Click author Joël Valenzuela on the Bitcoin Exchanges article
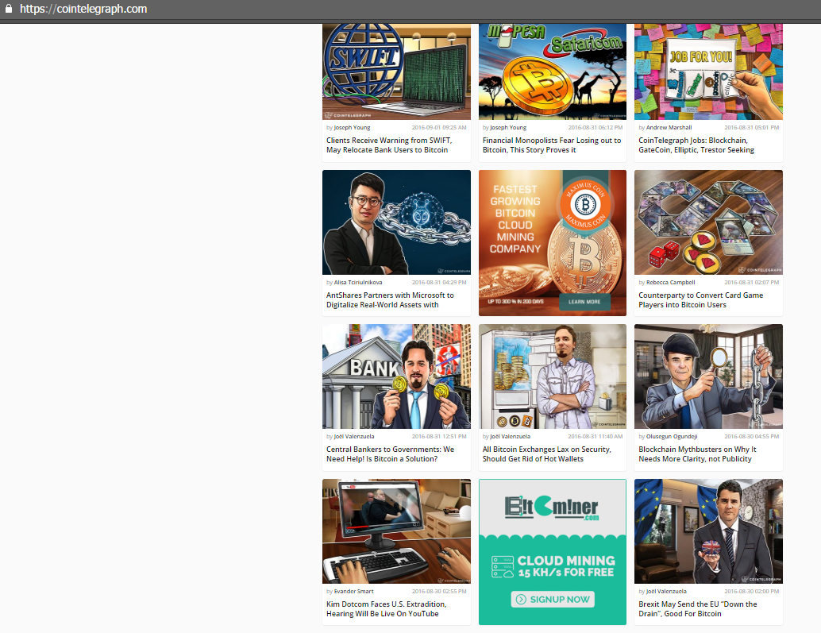Viewport: 821px width, 633px height. click(x=510, y=436)
